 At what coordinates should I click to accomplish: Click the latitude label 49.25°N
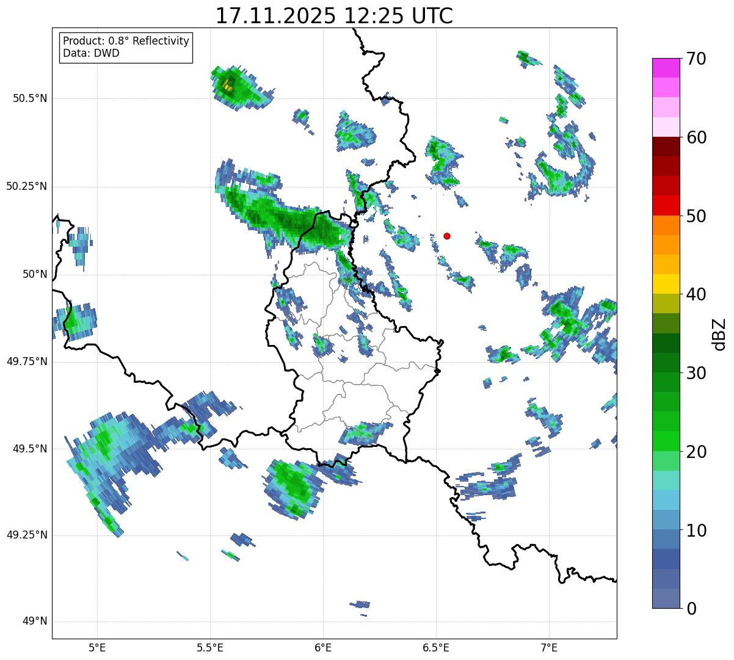pyautogui.click(x=27, y=535)
